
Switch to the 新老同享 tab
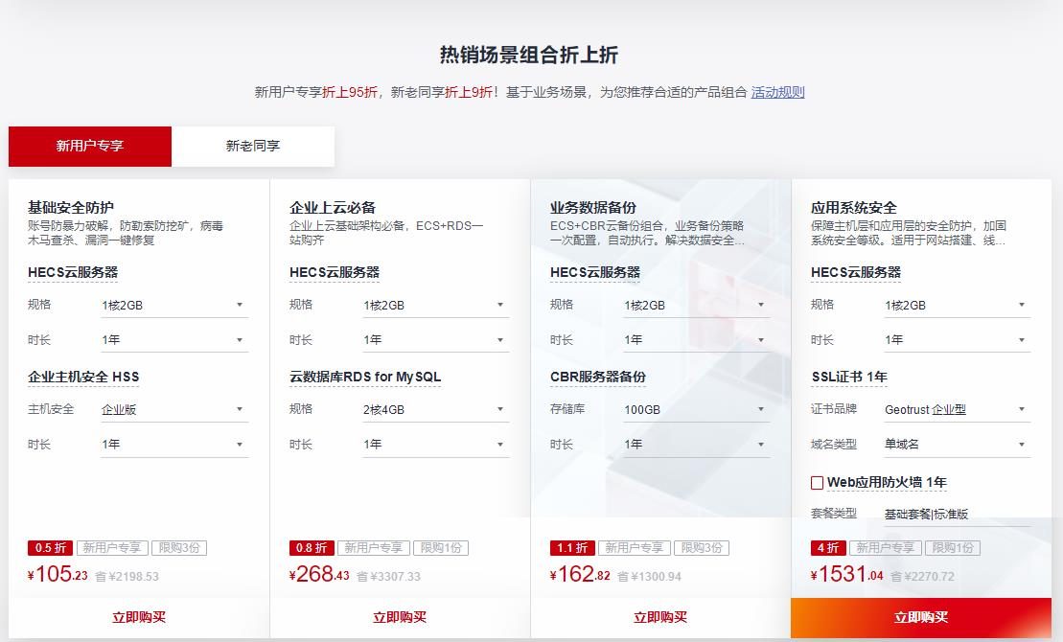coord(253,146)
